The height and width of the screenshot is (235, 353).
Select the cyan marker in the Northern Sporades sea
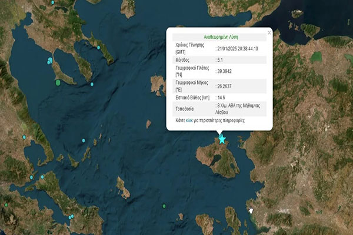coord(84,140)
